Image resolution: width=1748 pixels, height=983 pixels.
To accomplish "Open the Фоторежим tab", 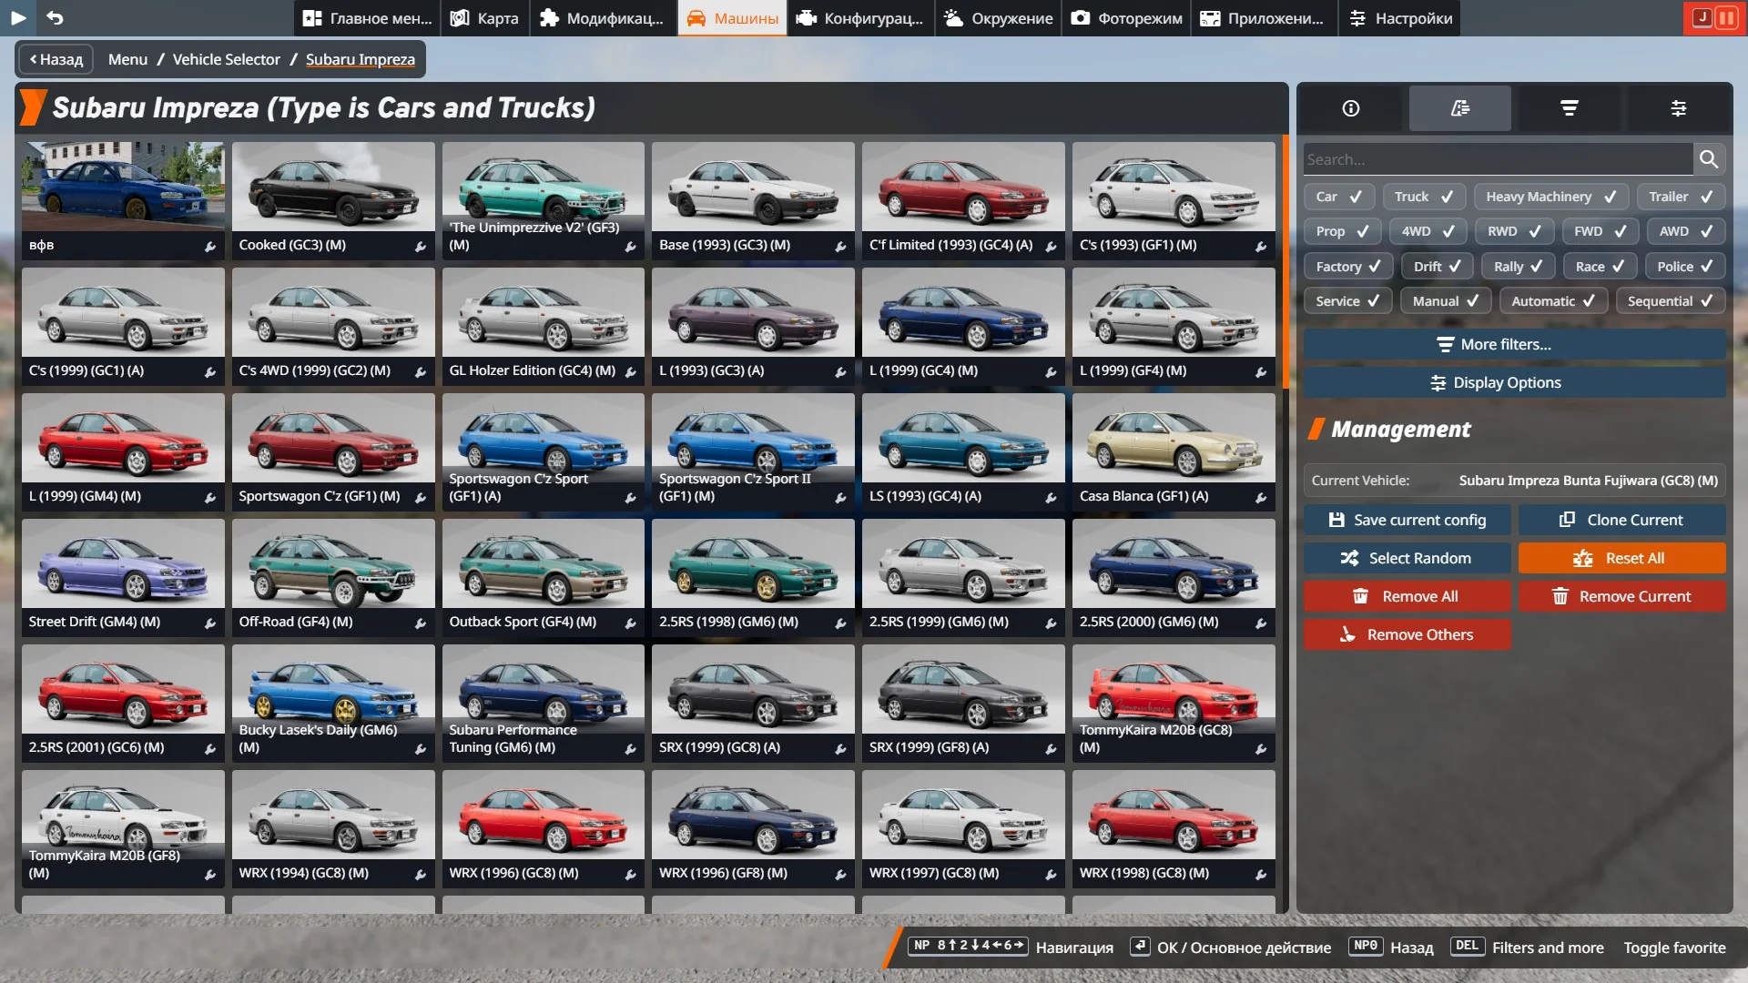I will tap(1126, 18).
